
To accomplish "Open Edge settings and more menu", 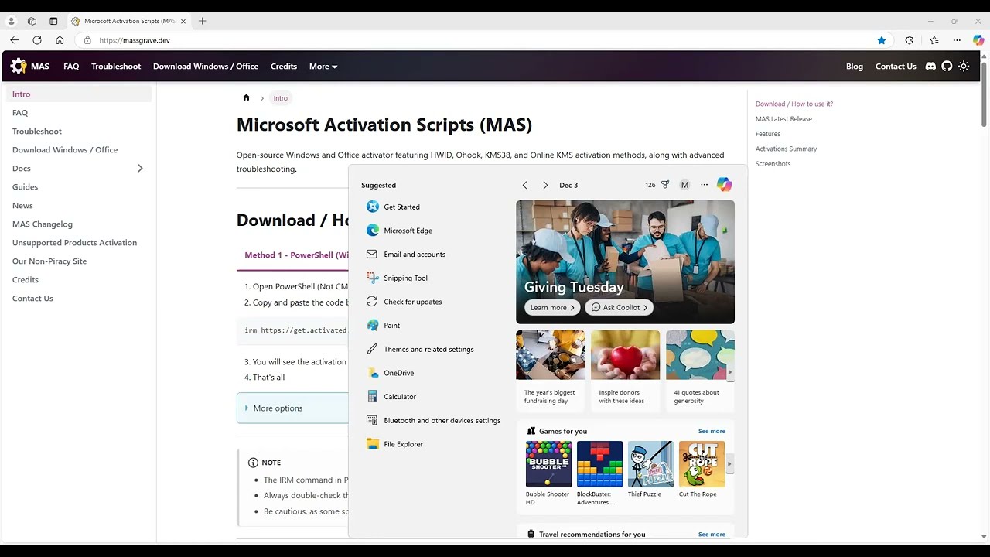I will coord(957,40).
